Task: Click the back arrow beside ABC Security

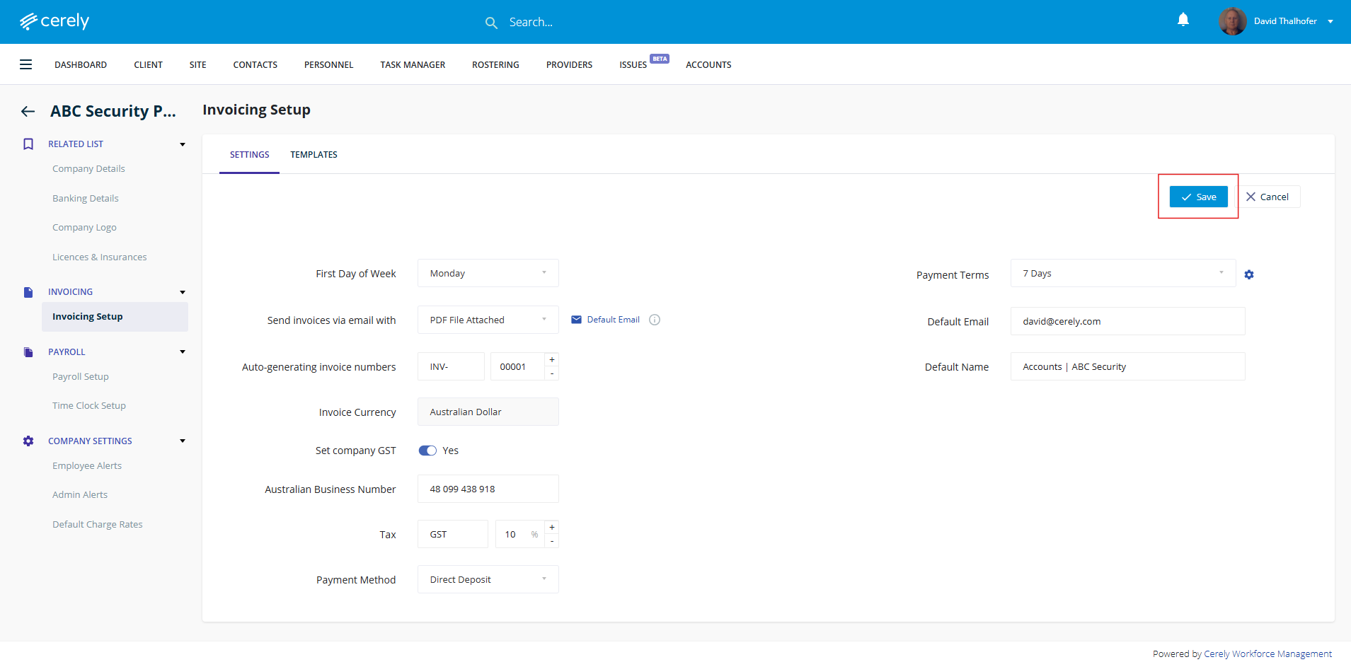Action: coord(28,111)
